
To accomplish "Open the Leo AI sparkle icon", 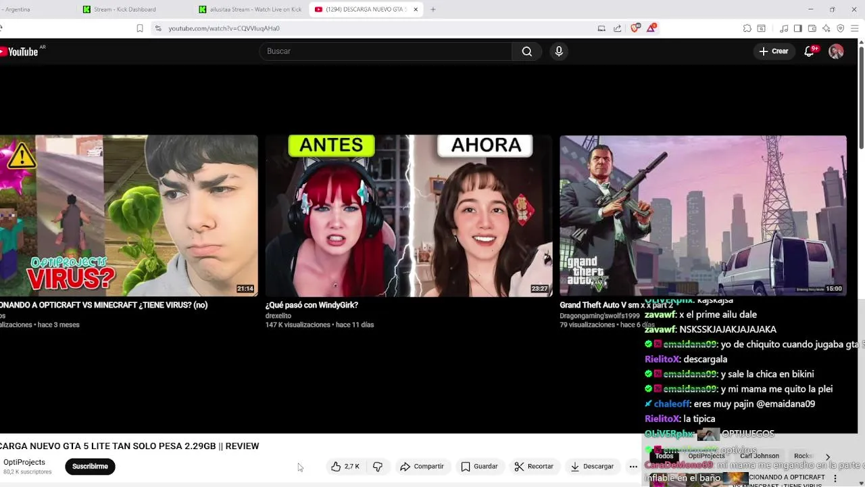I will 826,28.
